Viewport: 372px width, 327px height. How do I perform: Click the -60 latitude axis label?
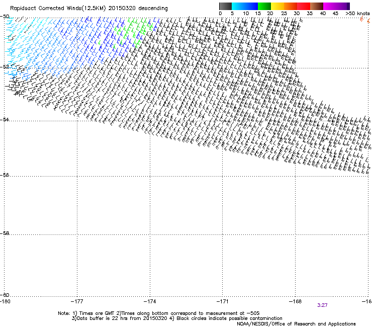pyautogui.click(x=5, y=295)
